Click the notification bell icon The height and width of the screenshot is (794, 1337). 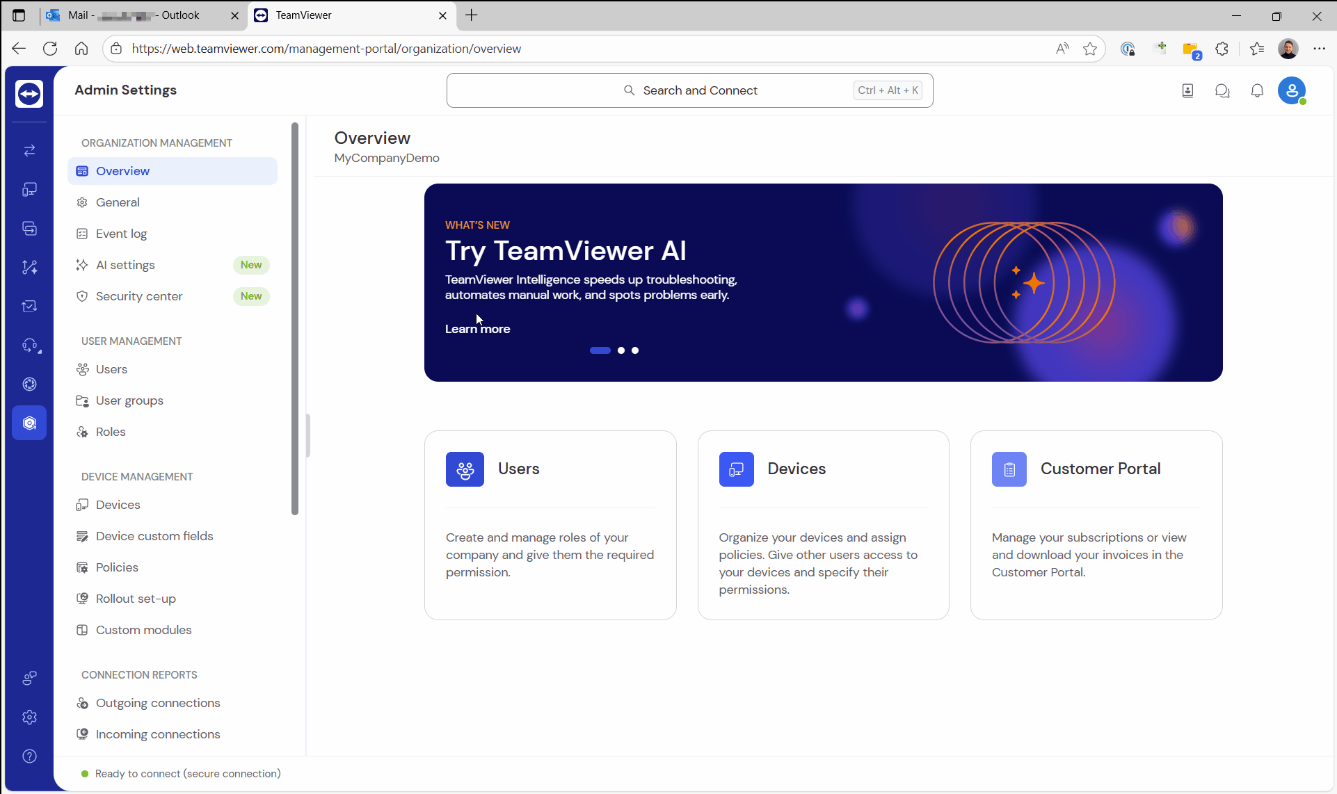[x=1257, y=91]
